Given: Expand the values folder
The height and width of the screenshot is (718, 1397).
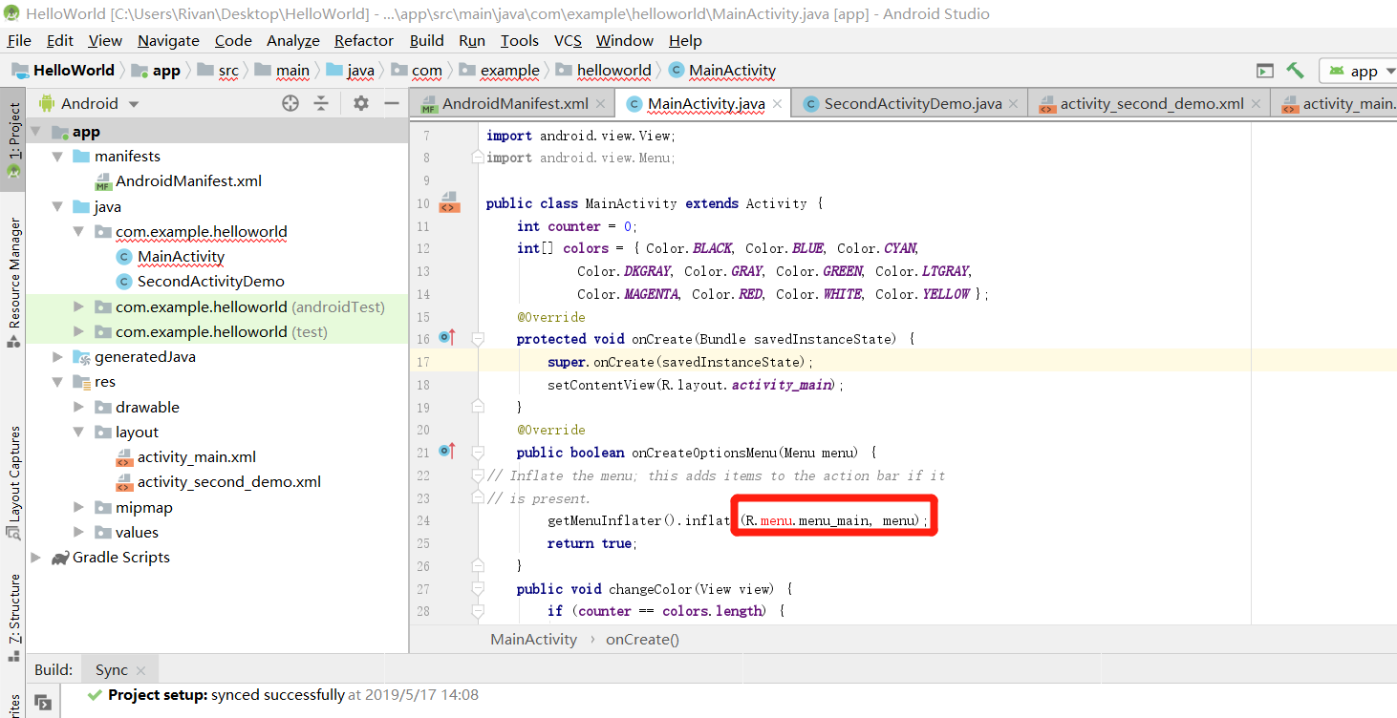Looking at the screenshot, I should (79, 533).
